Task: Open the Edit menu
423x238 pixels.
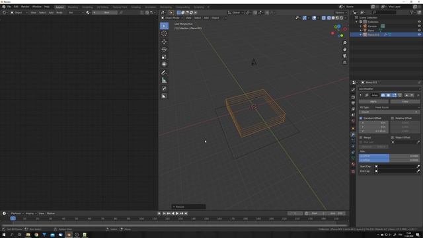Action: pos(16,7)
